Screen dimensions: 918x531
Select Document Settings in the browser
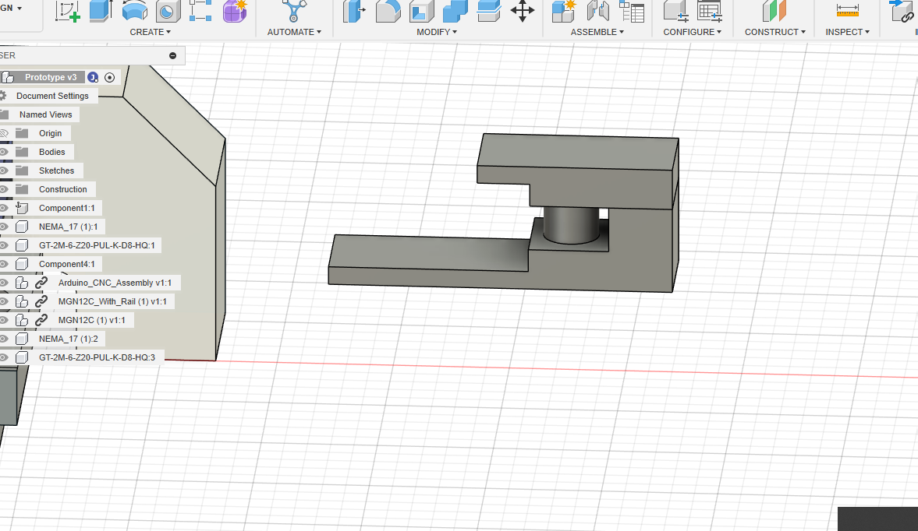pos(52,96)
